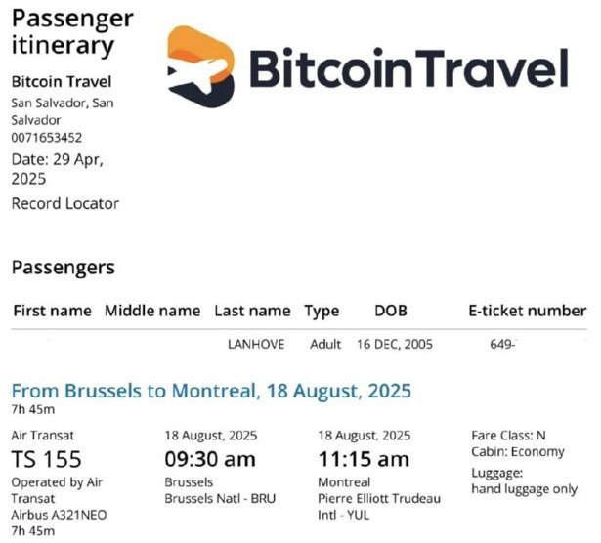This screenshot has height=543, width=601.
Task: Click the BitcoinTravel wordmark text
Action: [x=408, y=68]
